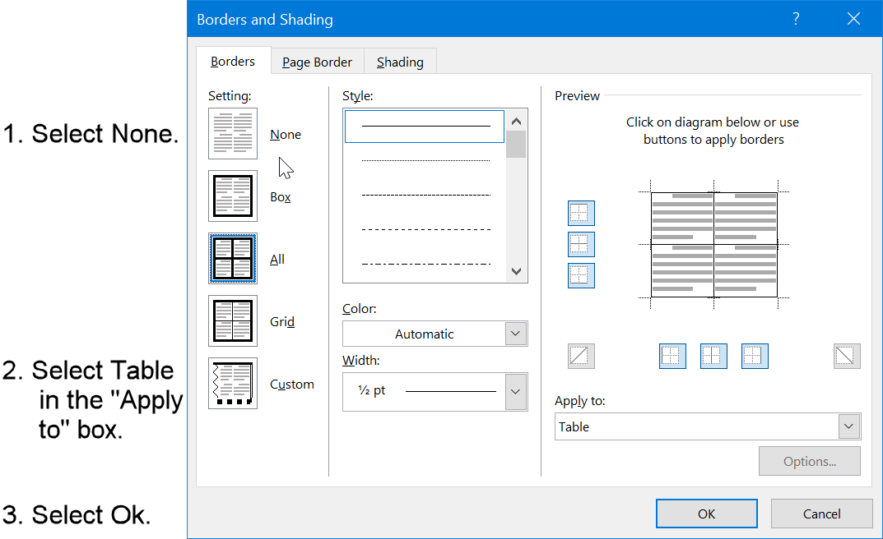Open the Apply to dropdown
Image resolution: width=883 pixels, height=539 pixels.
tap(848, 426)
